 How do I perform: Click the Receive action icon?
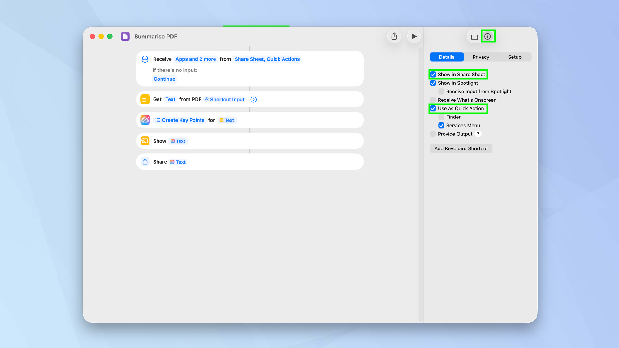[x=145, y=59]
